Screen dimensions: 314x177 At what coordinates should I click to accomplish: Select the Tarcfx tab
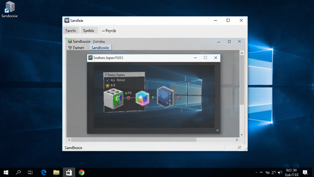click(70, 30)
